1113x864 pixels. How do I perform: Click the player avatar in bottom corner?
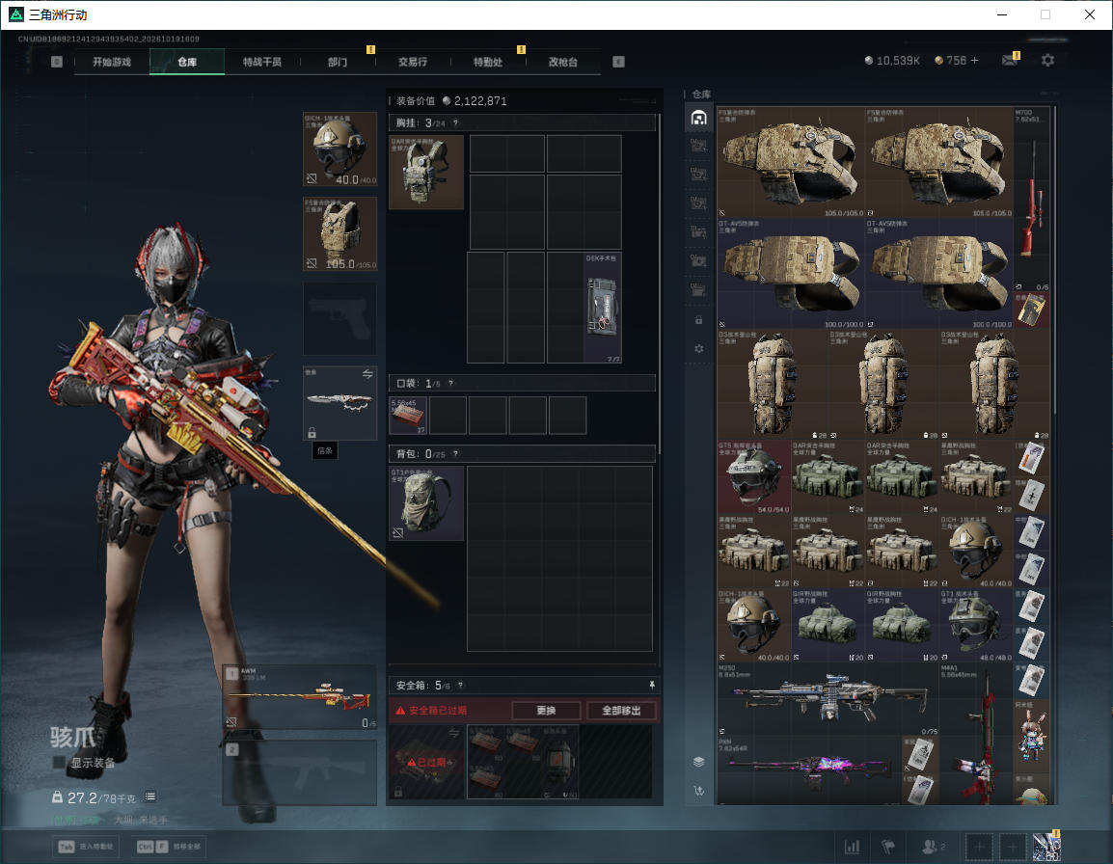1047,847
